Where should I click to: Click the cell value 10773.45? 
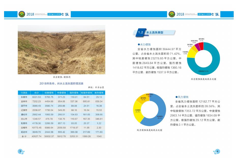(36, 128)
